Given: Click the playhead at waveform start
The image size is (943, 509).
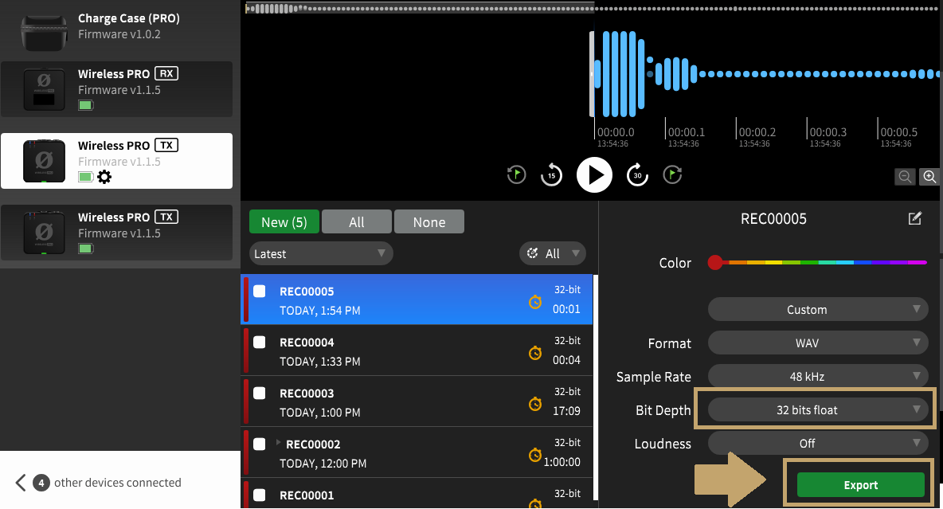Looking at the screenshot, I should point(593,74).
